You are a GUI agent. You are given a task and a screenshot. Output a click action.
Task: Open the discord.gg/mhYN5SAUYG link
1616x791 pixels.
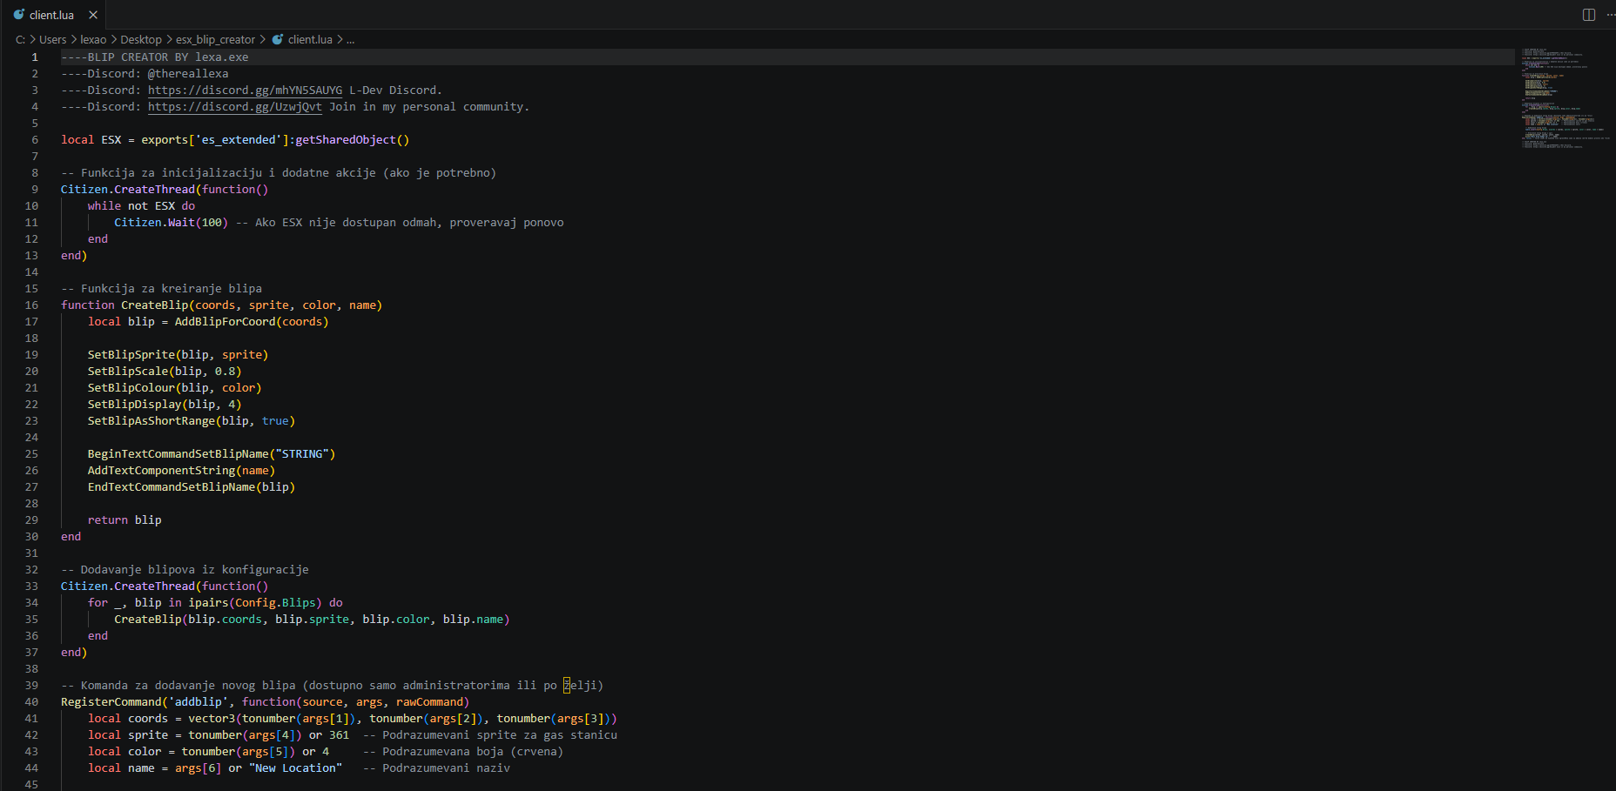[245, 90]
